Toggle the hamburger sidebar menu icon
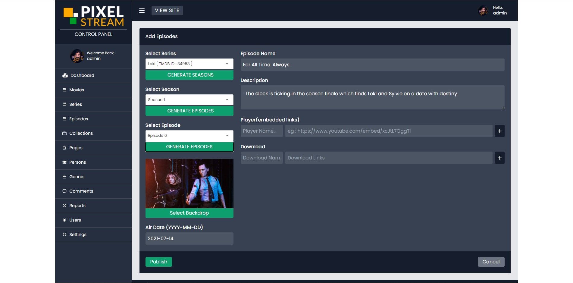573x283 pixels. [142, 11]
